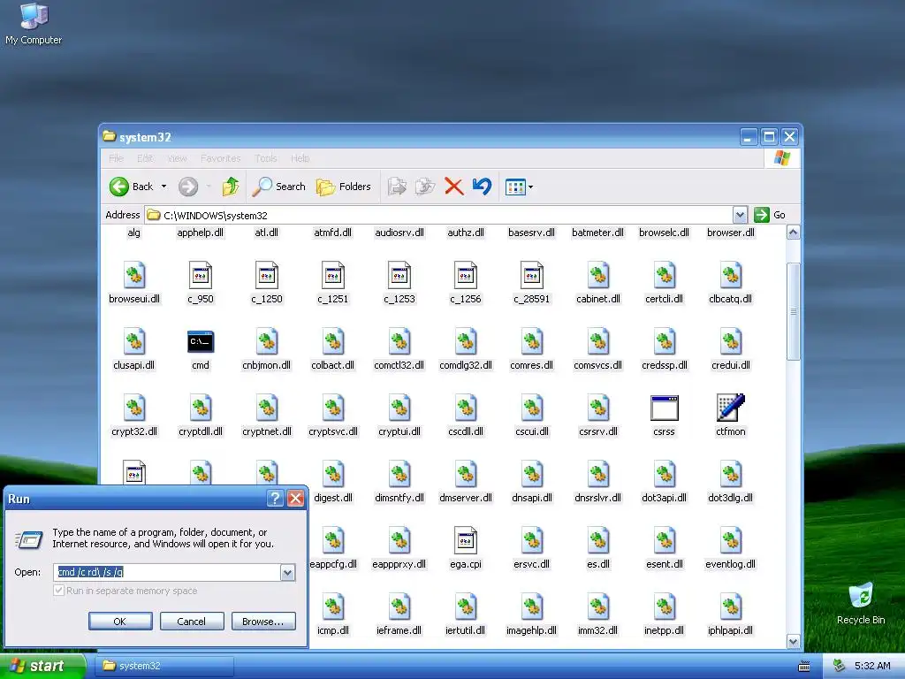Click Browse... in the Run dialog
Image resolution: width=905 pixels, height=679 pixels.
(x=263, y=622)
